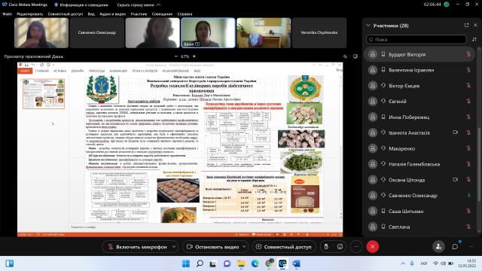Open the Редактировать menu
The width and height of the screenshot is (482, 271).
[x=30, y=14]
